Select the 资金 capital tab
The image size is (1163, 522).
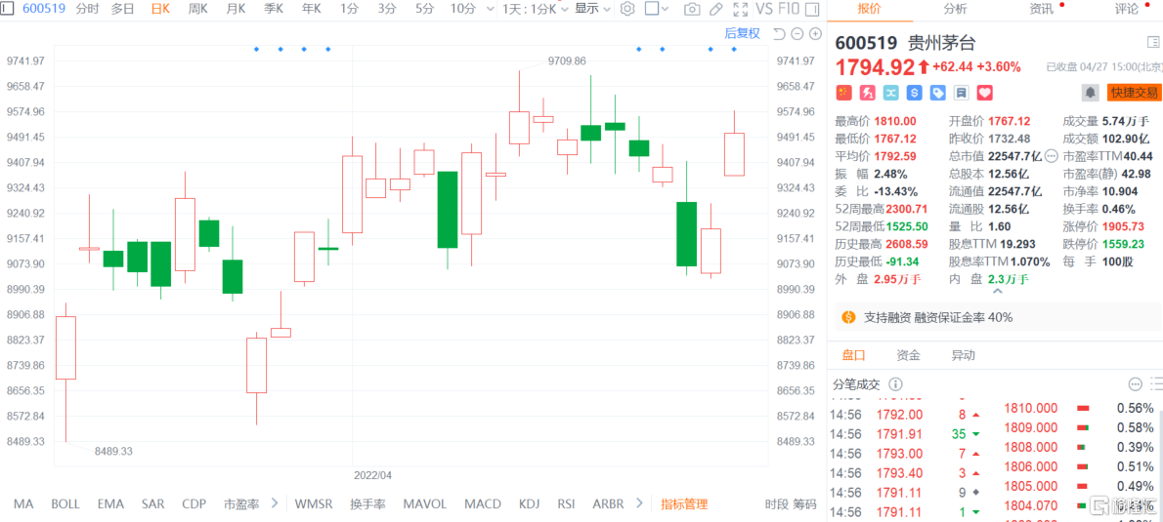(x=909, y=355)
